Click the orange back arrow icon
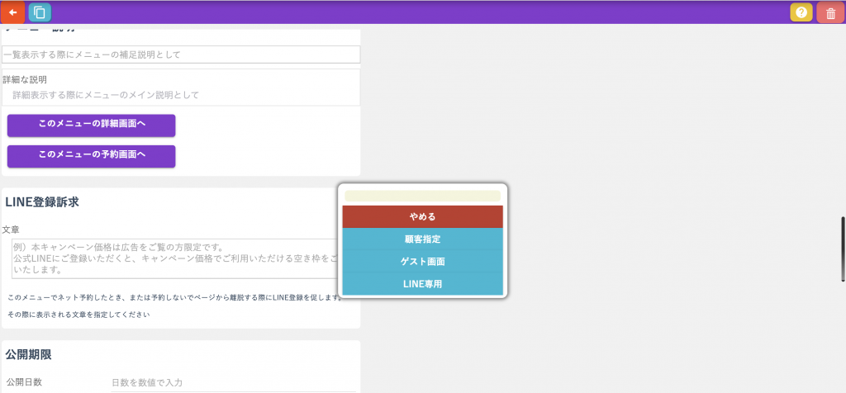The width and height of the screenshot is (846, 393). [12, 12]
